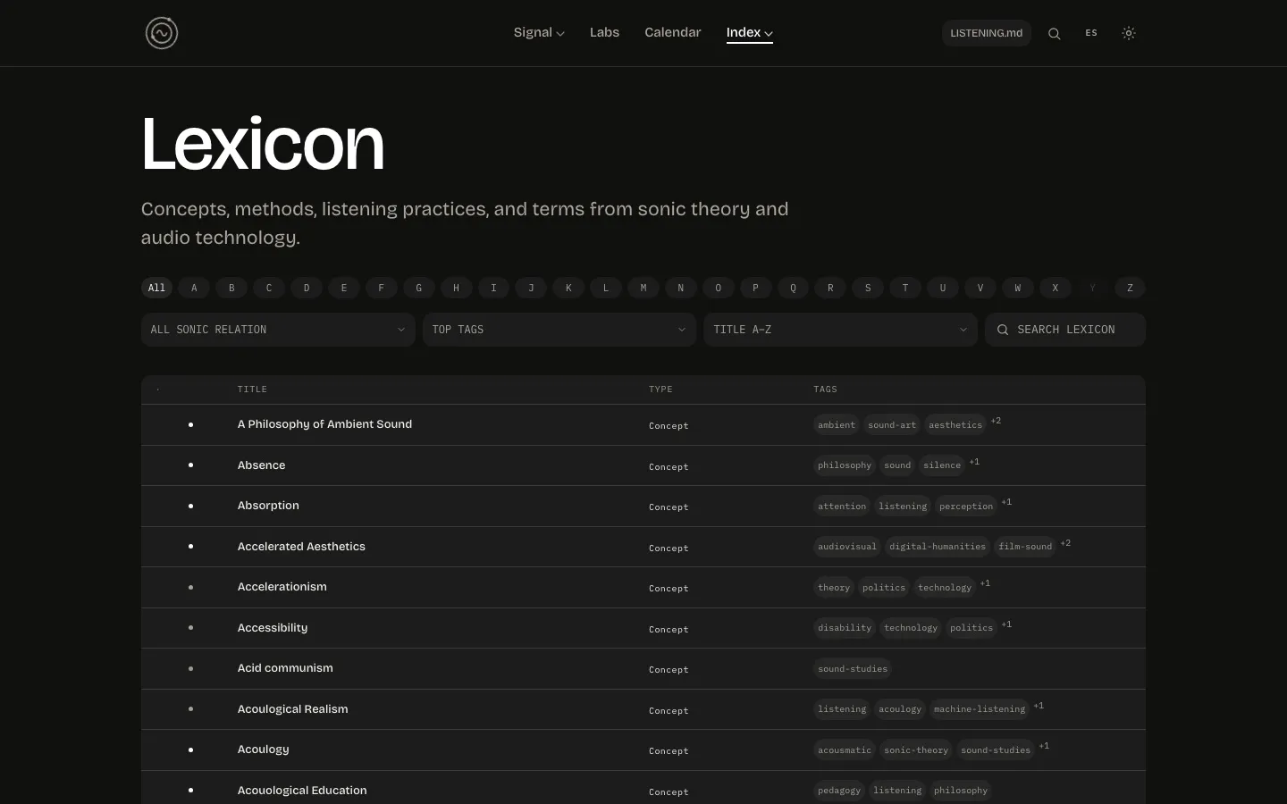Click the Type column header

tap(660, 389)
